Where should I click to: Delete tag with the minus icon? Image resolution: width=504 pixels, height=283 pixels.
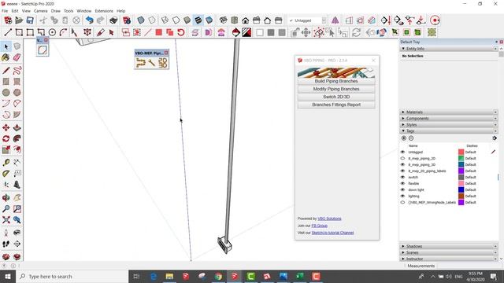[411, 138]
